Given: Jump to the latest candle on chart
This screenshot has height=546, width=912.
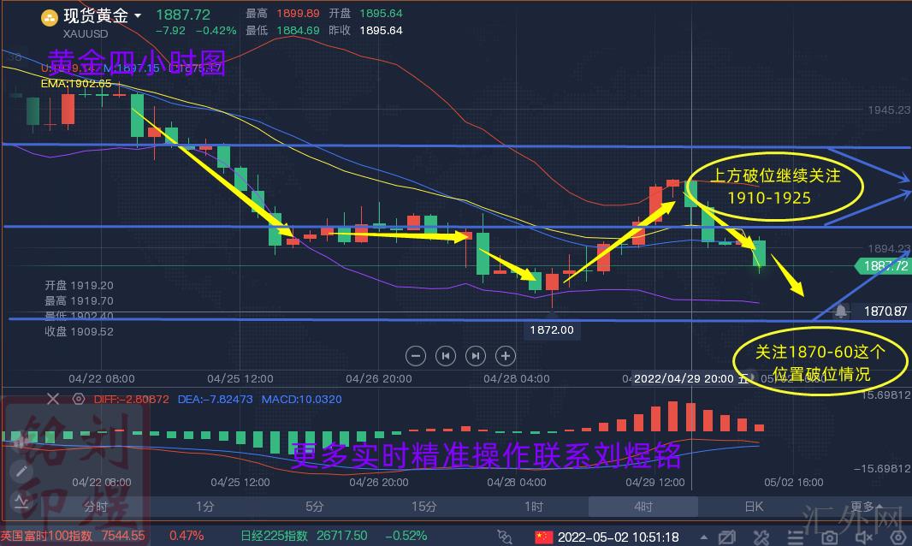Looking at the screenshot, I should [476, 355].
